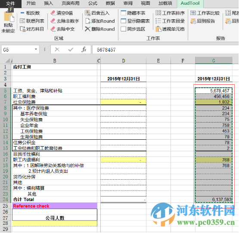The image size is (239, 233).
Task: Click the 住房公积金 label
Action: pos(24,143)
